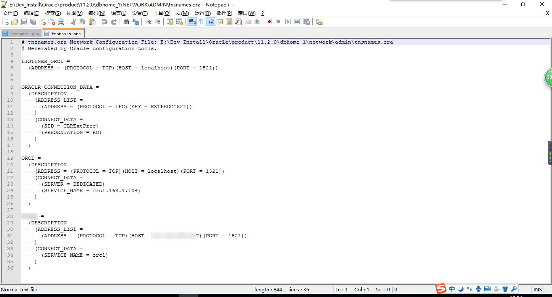The height and width of the screenshot is (297, 552).
Task: Zoom in using the magnifier plus icon
Action: pyautogui.click(x=148, y=22)
